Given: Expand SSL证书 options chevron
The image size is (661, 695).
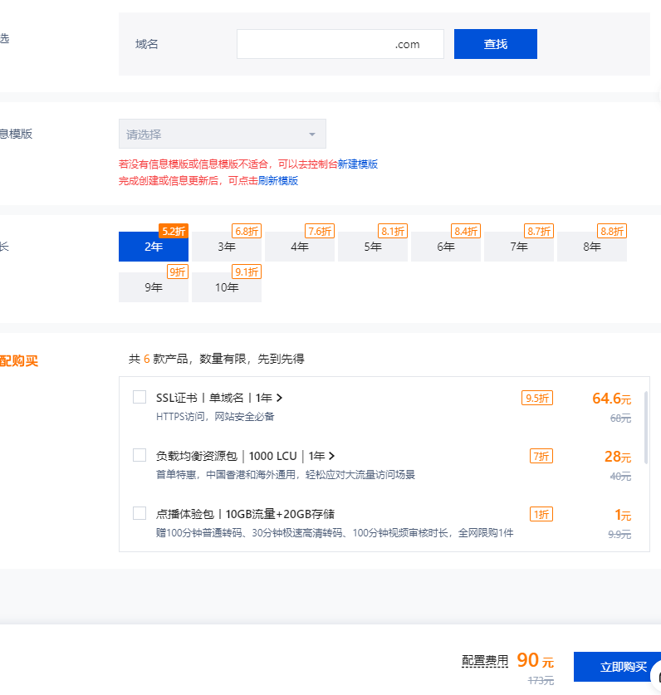Looking at the screenshot, I should click(x=279, y=398).
